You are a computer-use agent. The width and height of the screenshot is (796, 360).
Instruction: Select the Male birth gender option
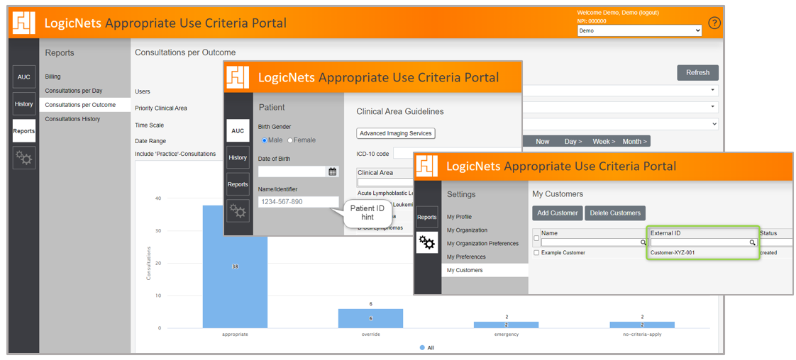point(264,140)
